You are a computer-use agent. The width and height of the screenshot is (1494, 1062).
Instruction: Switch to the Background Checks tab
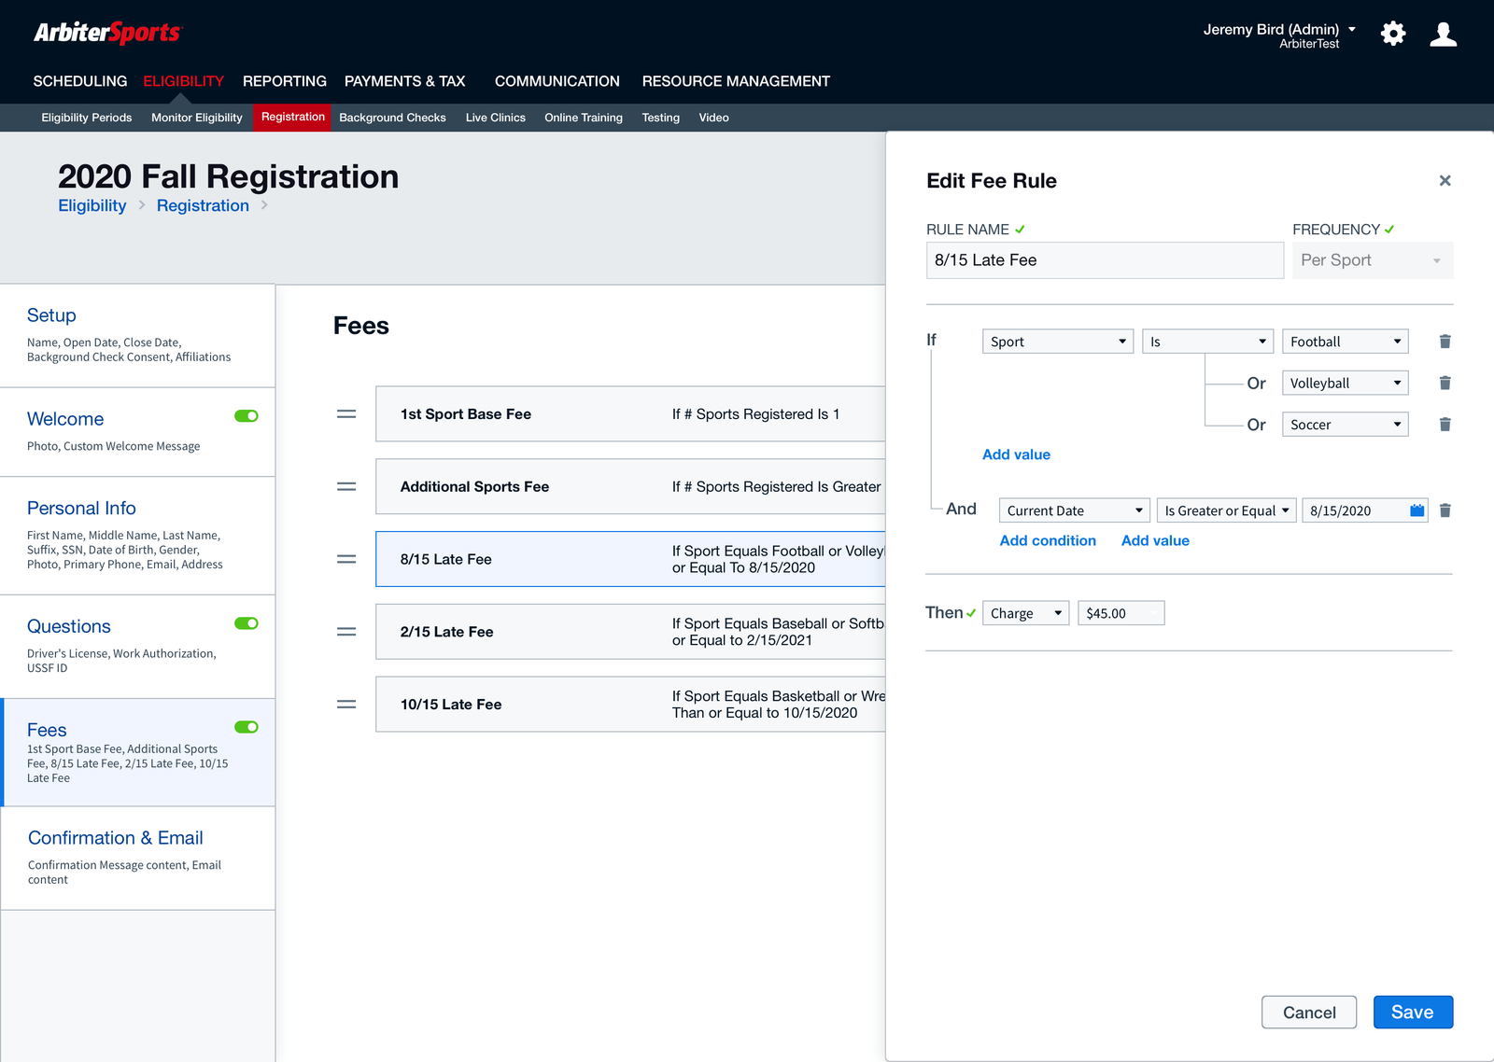(x=392, y=118)
